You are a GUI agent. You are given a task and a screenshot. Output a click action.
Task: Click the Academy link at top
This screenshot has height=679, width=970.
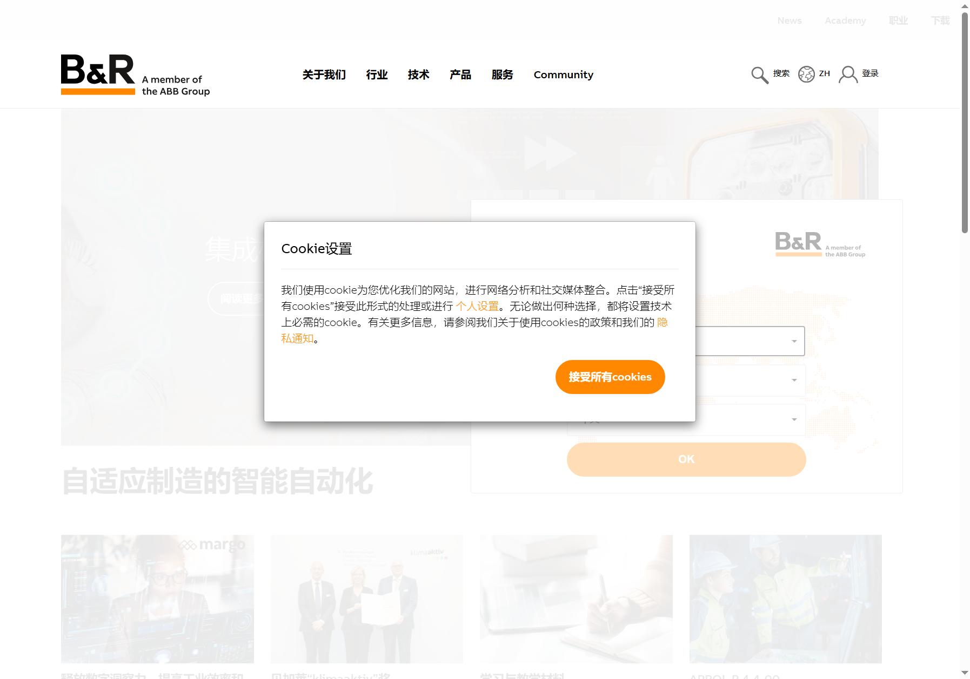point(845,21)
